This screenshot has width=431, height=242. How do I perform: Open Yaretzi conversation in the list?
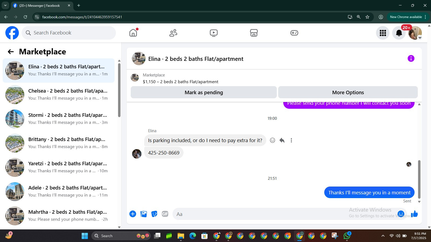coord(58,167)
